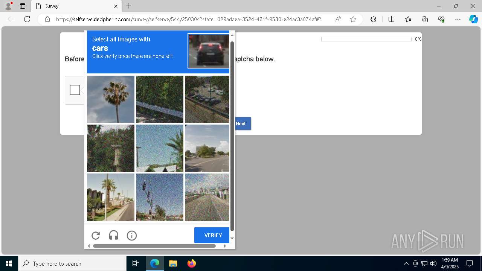The height and width of the screenshot is (271, 482).
Task: Click the captcha scroll up arrow
Action: 232,35
